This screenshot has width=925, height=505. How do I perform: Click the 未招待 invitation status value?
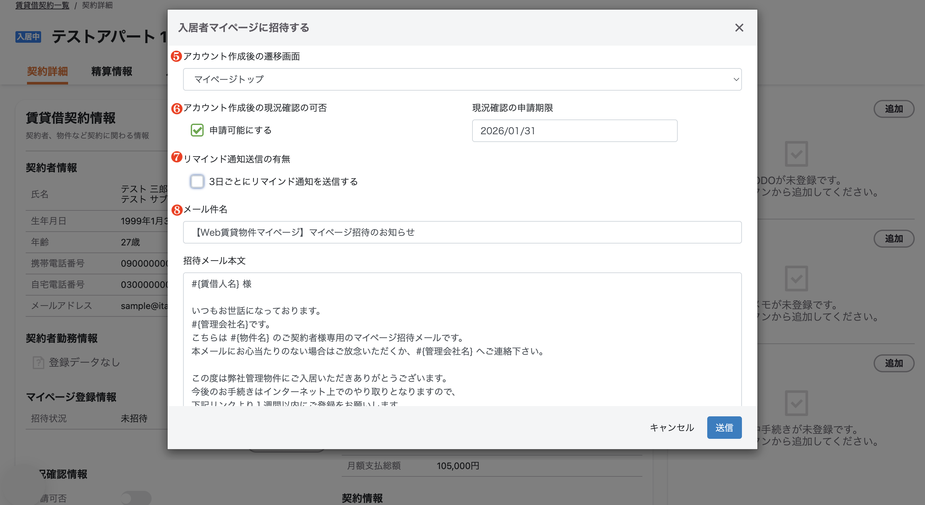click(134, 418)
